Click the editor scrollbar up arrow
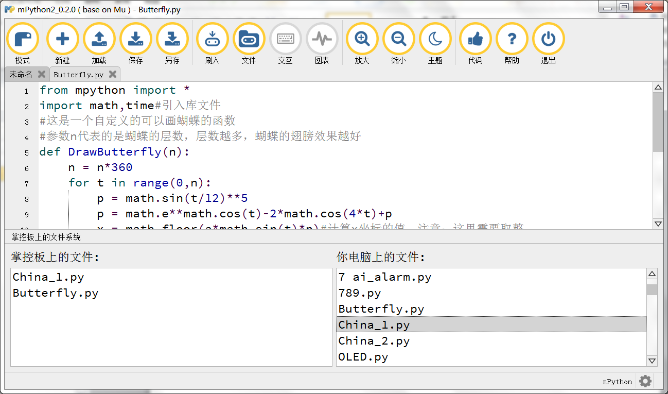Image resolution: width=668 pixels, height=394 pixels. tap(658, 88)
